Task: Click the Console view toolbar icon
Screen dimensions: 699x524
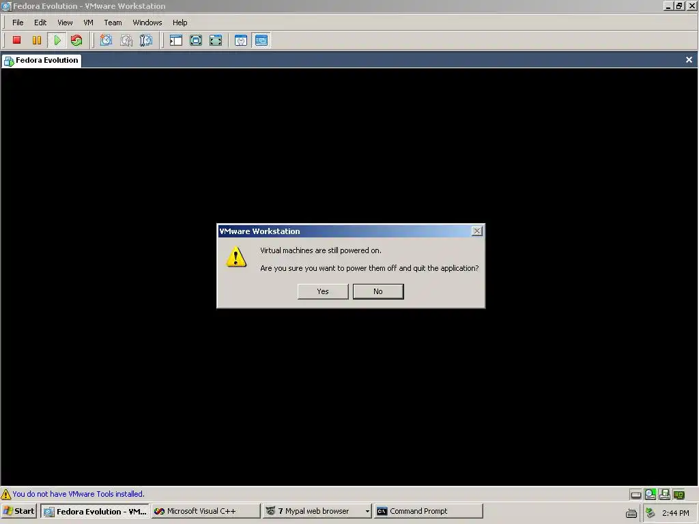Action: pyautogui.click(x=261, y=40)
